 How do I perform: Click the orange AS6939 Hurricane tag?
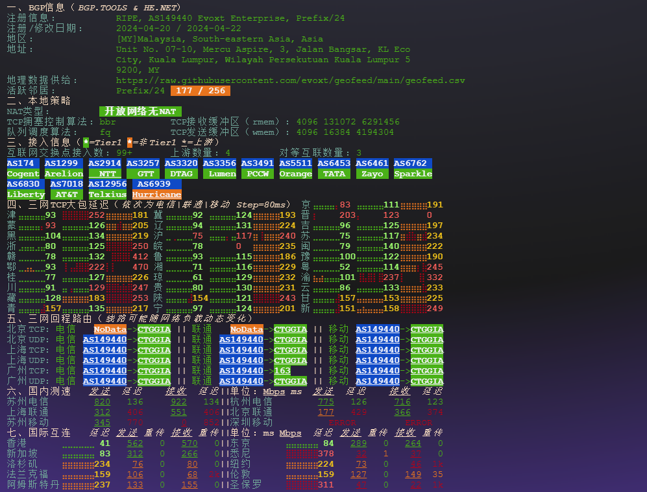point(156,189)
